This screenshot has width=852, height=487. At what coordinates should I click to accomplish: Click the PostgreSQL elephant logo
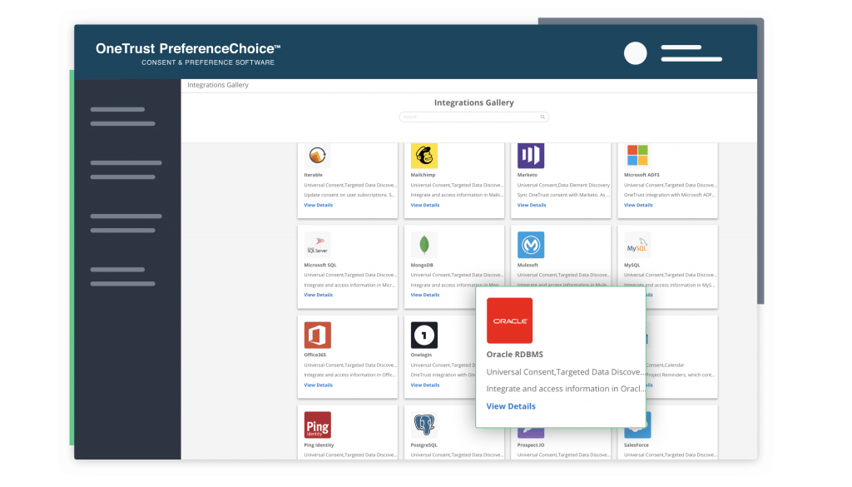tap(424, 425)
